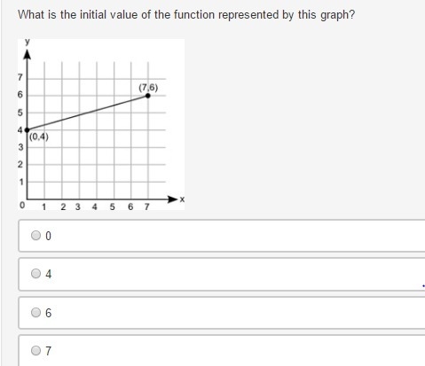Click the number 4 on the x-axis
Image resolution: width=425 pixels, height=366 pixels.
tap(95, 206)
